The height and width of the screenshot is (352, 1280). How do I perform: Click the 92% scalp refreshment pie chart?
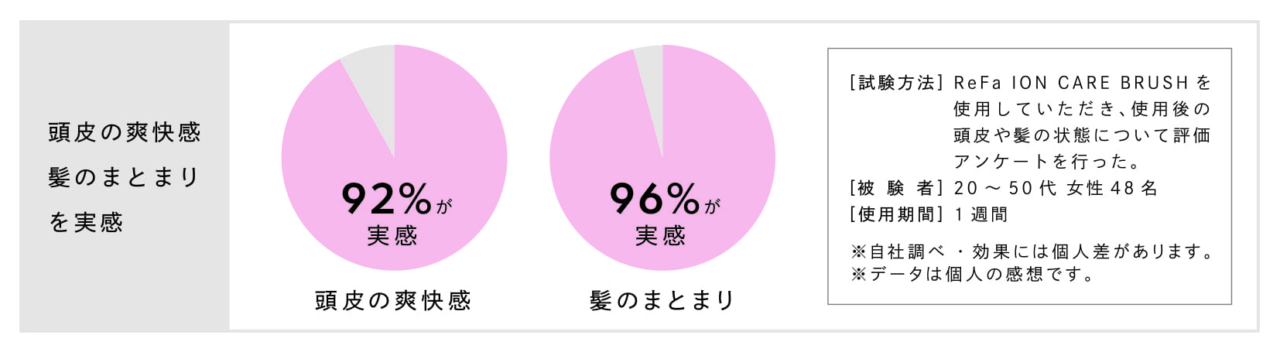(x=394, y=158)
